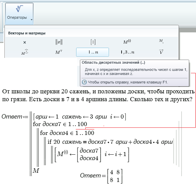196x185 pixels.
Task: Click the tooltip description 'Для x, z определяет'
Action: pos(136,72)
